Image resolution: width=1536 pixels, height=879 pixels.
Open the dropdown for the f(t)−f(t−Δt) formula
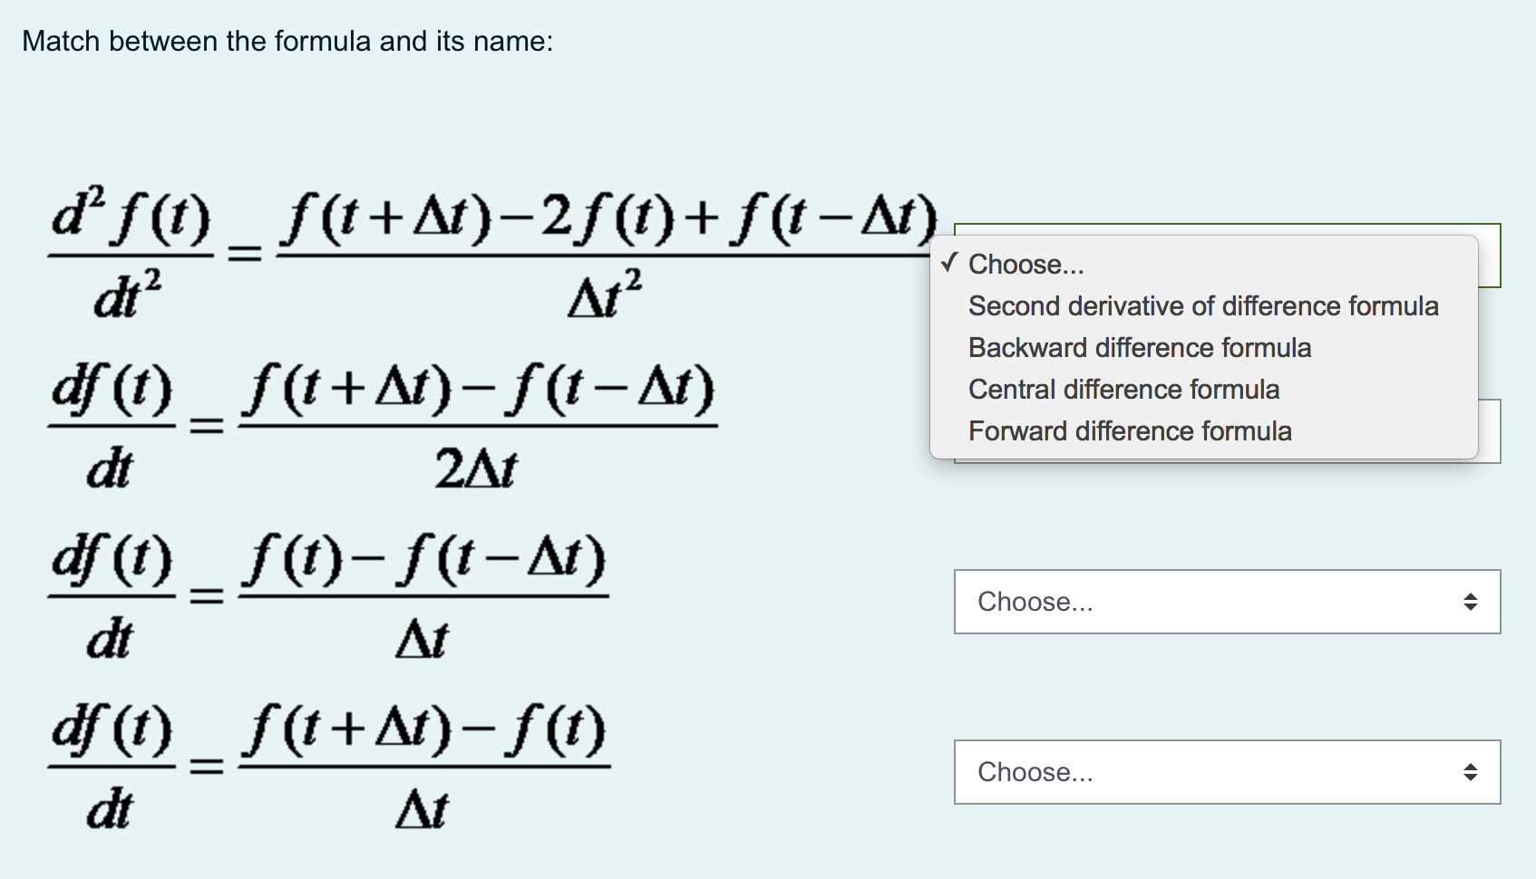tap(1227, 602)
